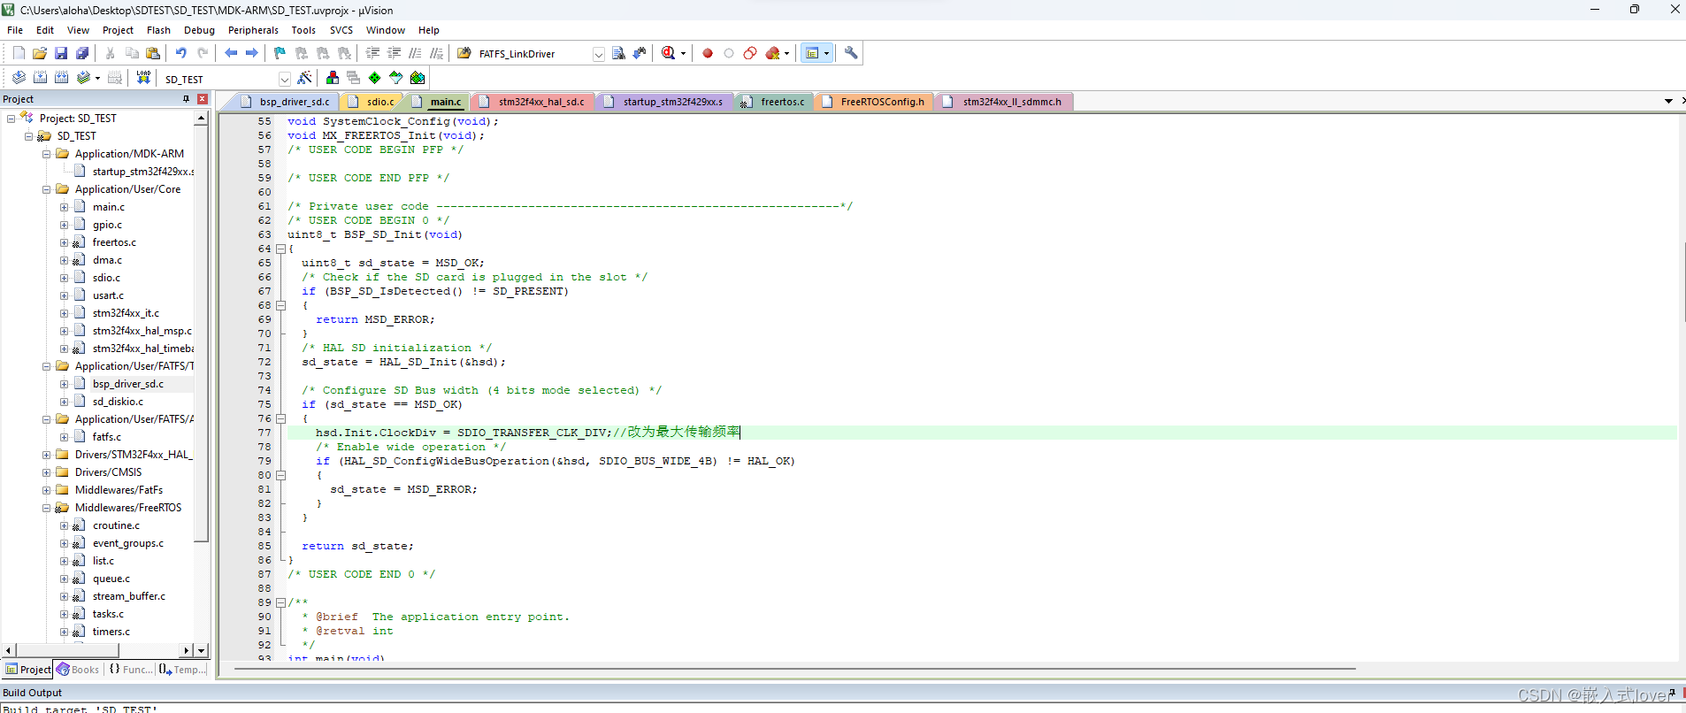
Task: Open Options for Target magic wand
Action: 304,78
